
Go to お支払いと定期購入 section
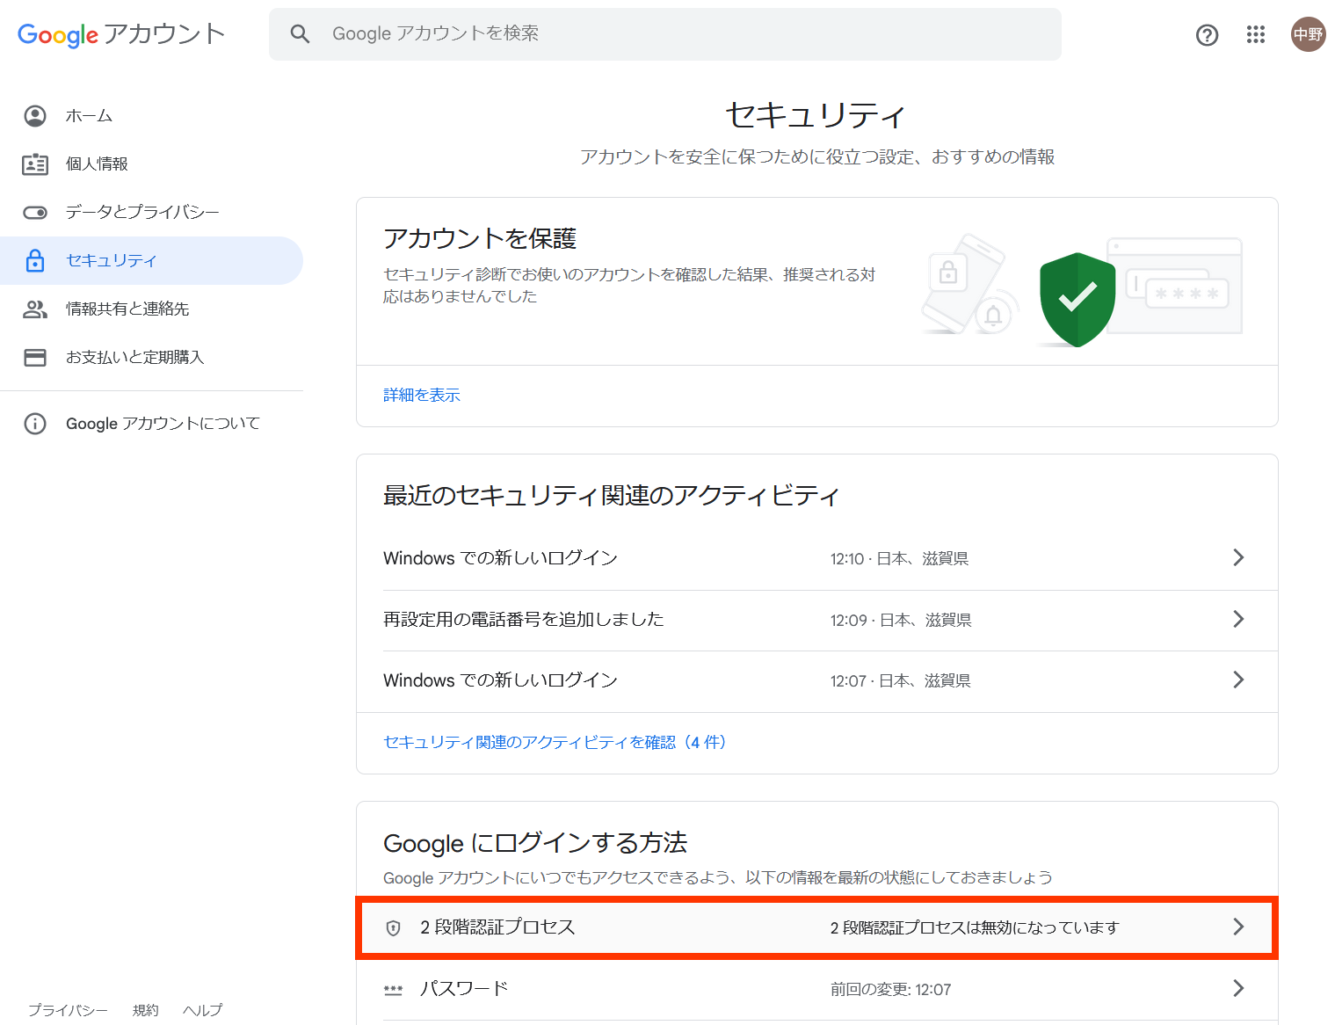coord(134,358)
